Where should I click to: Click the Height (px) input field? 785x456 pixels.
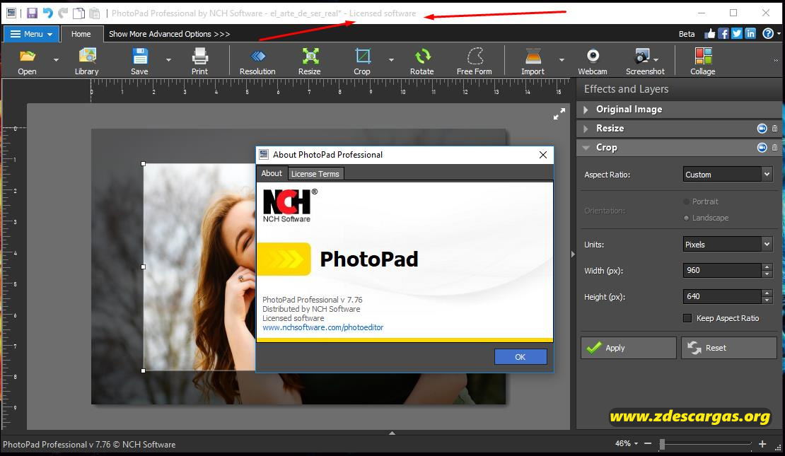click(722, 296)
